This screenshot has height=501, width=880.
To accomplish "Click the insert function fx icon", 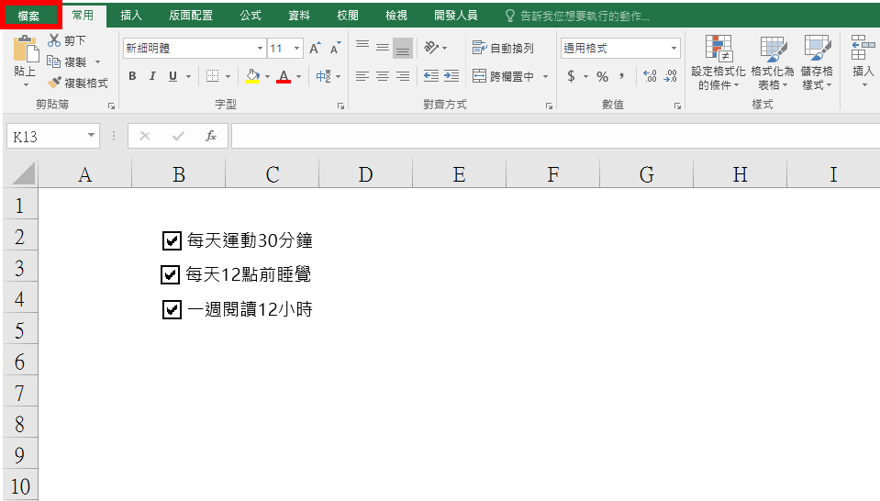I will (x=210, y=136).
